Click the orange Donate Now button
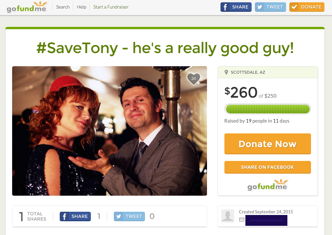332x235 pixels. click(x=268, y=144)
